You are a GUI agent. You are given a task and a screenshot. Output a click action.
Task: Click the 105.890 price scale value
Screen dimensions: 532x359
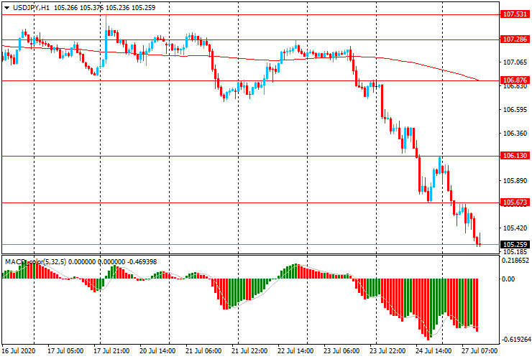click(515, 181)
